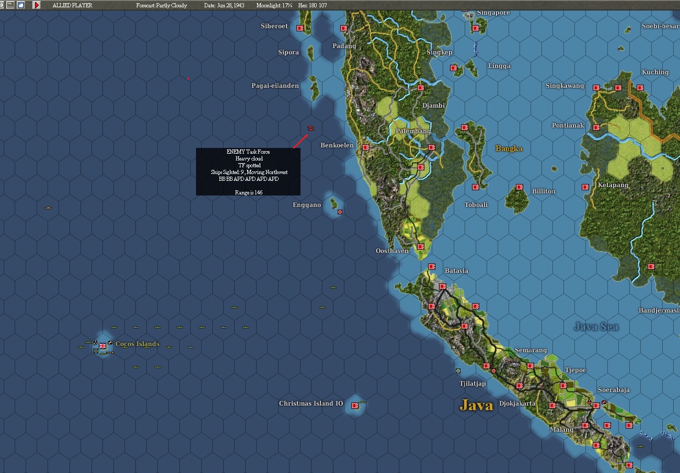Open the list icon beside the cloud icon
The height and width of the screenshot is (473, 680).
click(x=10, y=5)
